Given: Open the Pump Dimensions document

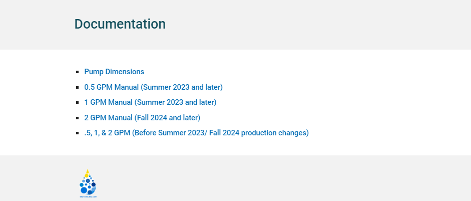Looking at the screenshot, I should tap(114, 72).
